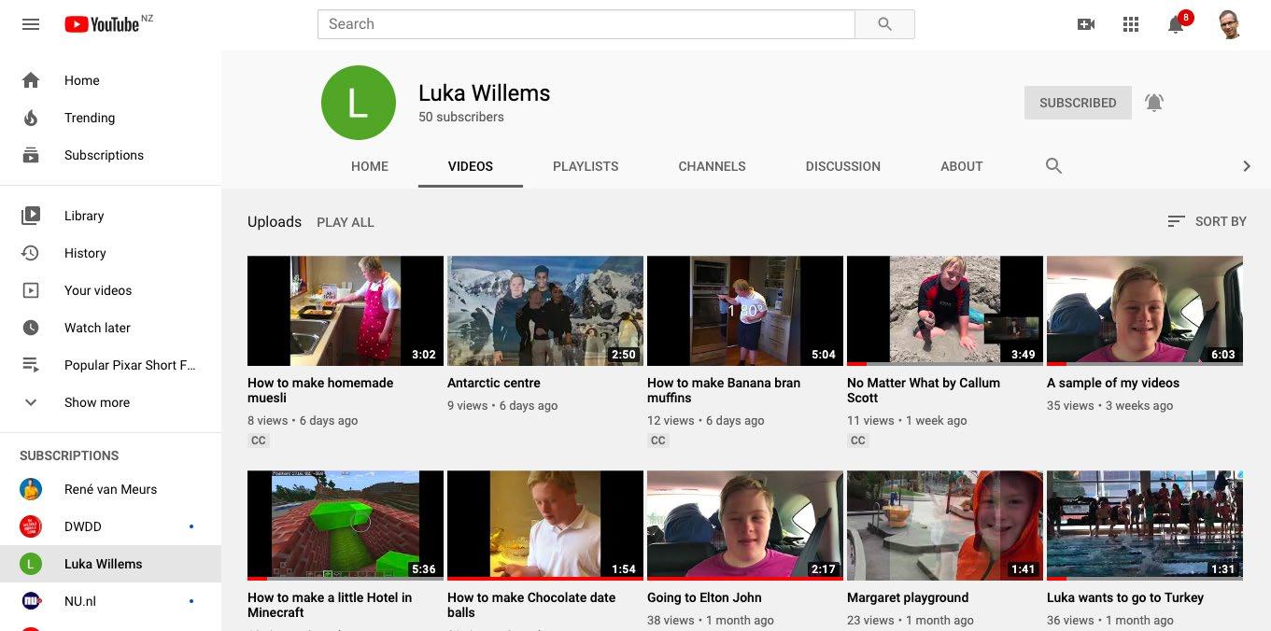1271x631 pixels.
Task: Click CC badge under homemade muesli
Action: [x=259, y=441]
